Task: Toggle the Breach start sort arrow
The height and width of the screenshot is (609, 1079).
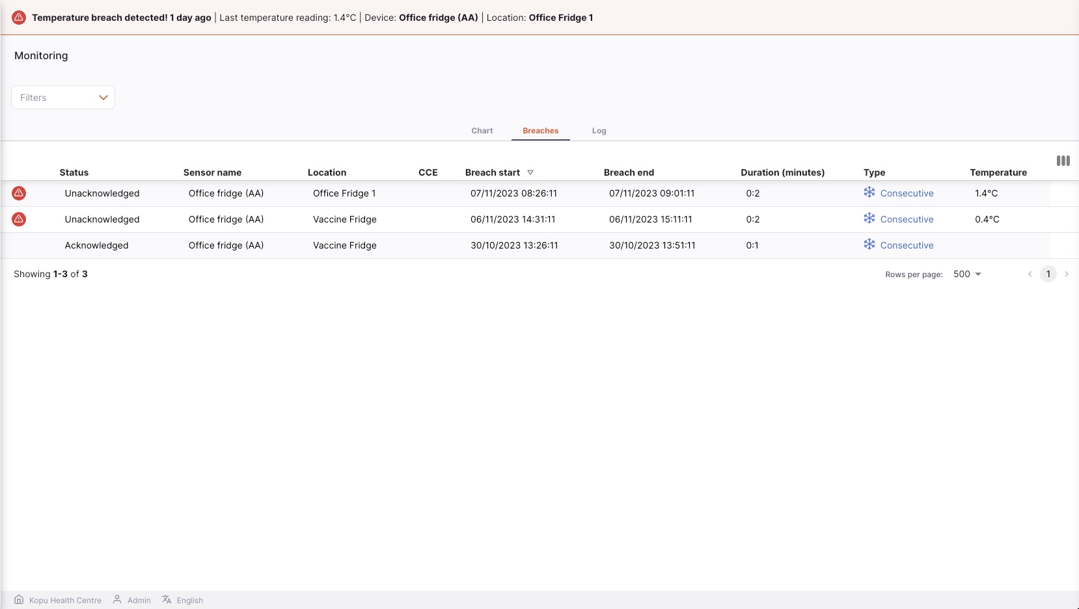Action: (x=530, y=172)
